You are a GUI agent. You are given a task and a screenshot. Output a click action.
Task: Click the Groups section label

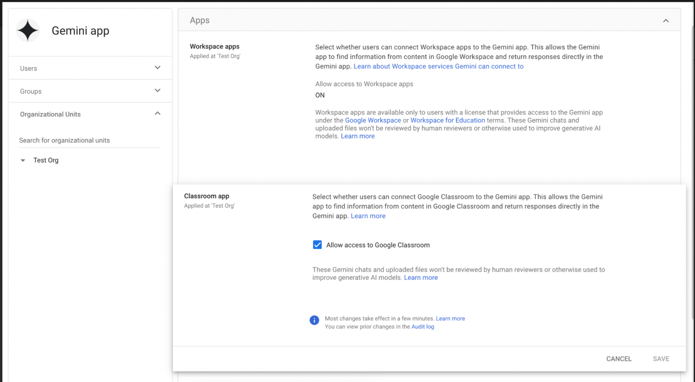pos(31,91)
